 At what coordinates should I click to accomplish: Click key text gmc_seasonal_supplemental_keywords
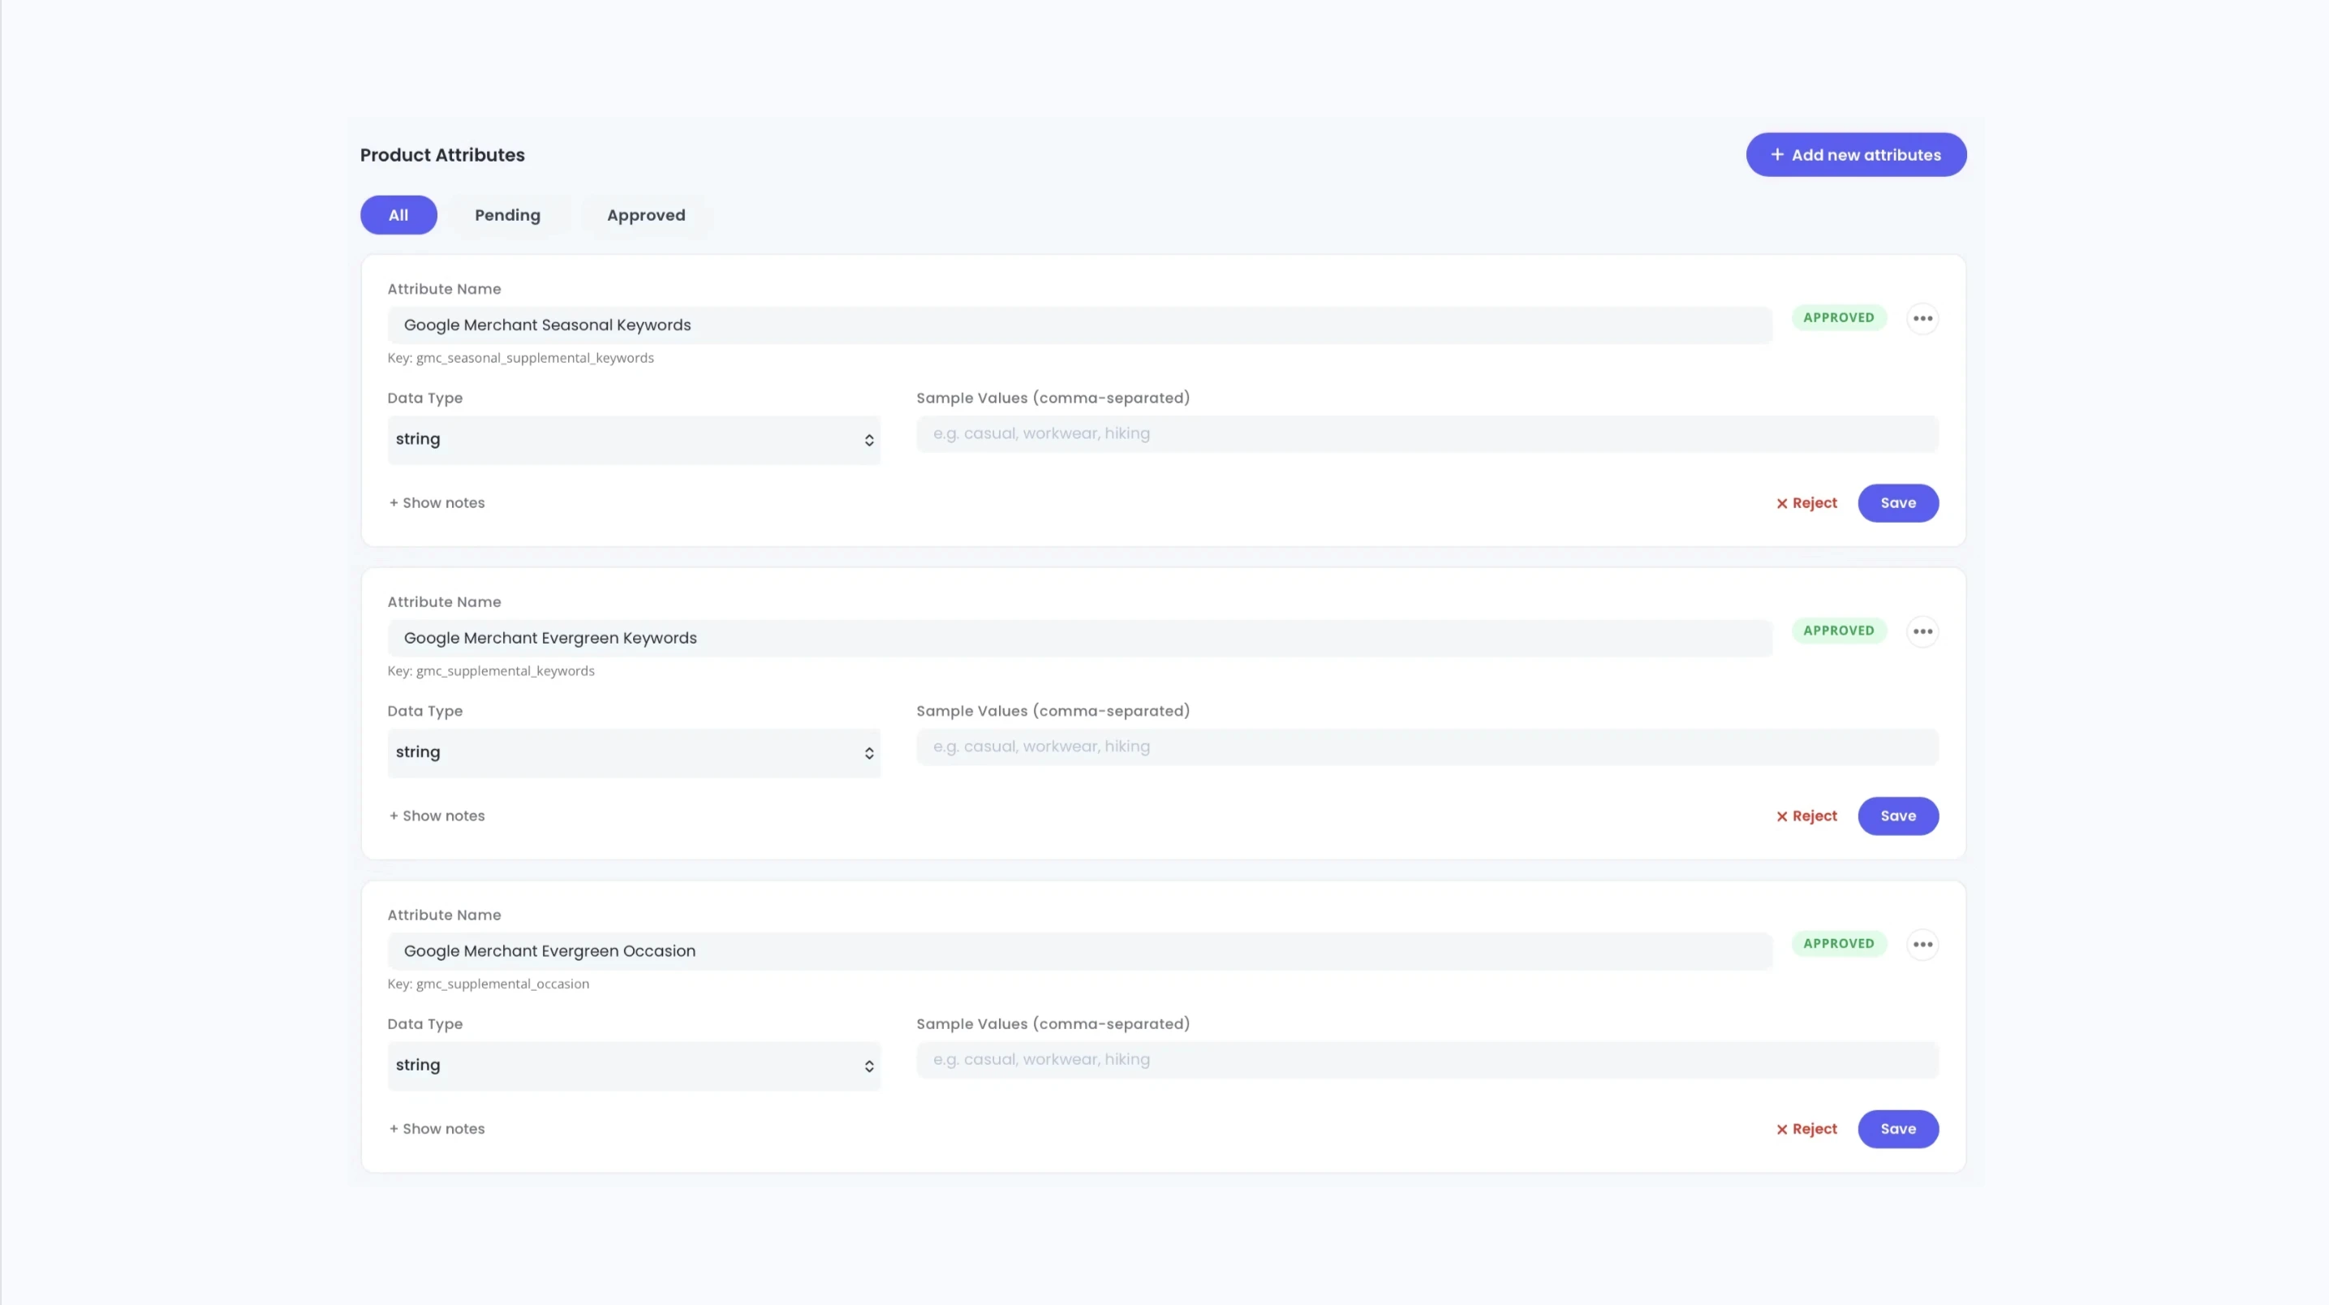(x=534, y=358)
